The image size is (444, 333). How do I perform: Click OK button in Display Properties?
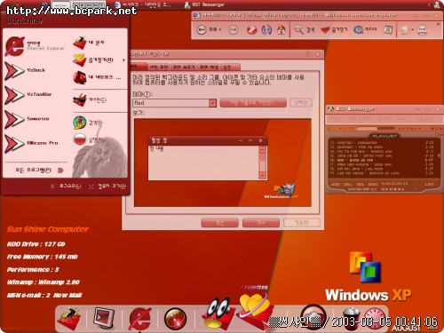point(219,223)
